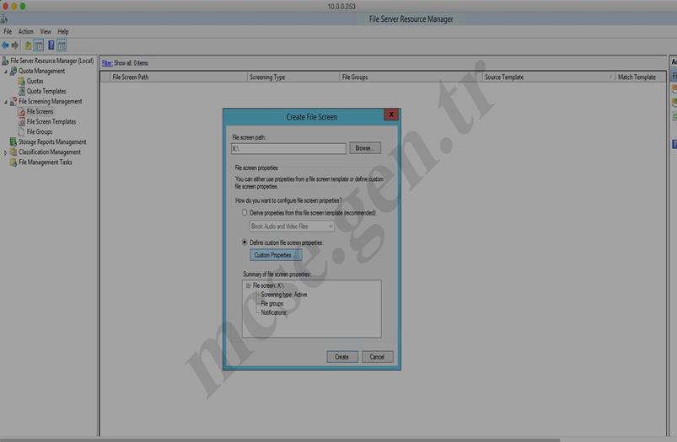The height and width of the screenshot is (442, 677).
Task: Click the Custom Properties button
Action: click(x=276, y=255)
